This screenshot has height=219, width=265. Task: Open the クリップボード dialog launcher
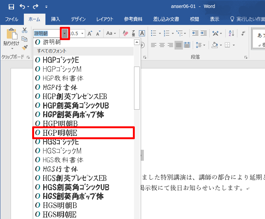[28, 57]
